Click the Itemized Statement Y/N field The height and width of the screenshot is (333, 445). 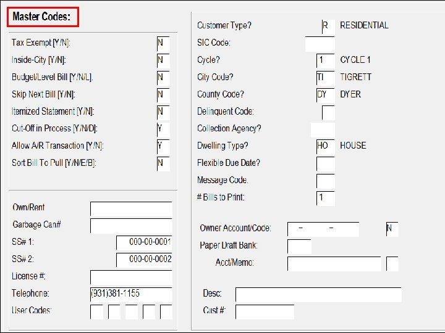tap(163, 112)
